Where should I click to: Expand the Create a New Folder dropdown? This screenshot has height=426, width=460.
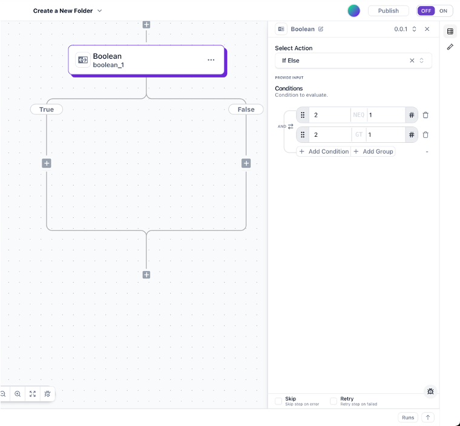100,11
